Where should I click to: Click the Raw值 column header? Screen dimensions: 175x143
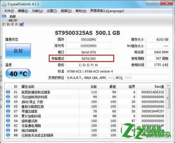151,86
